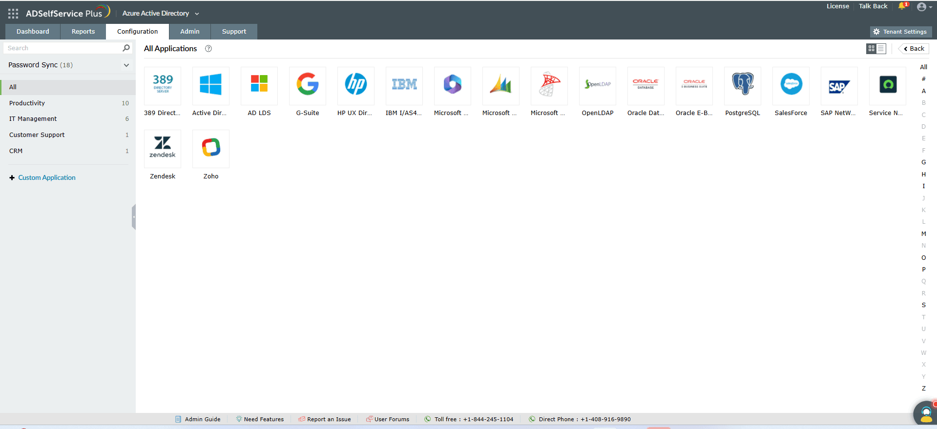Click the Need Features footer link
Viewport: 937px width, 429px height.
[260, 419]
